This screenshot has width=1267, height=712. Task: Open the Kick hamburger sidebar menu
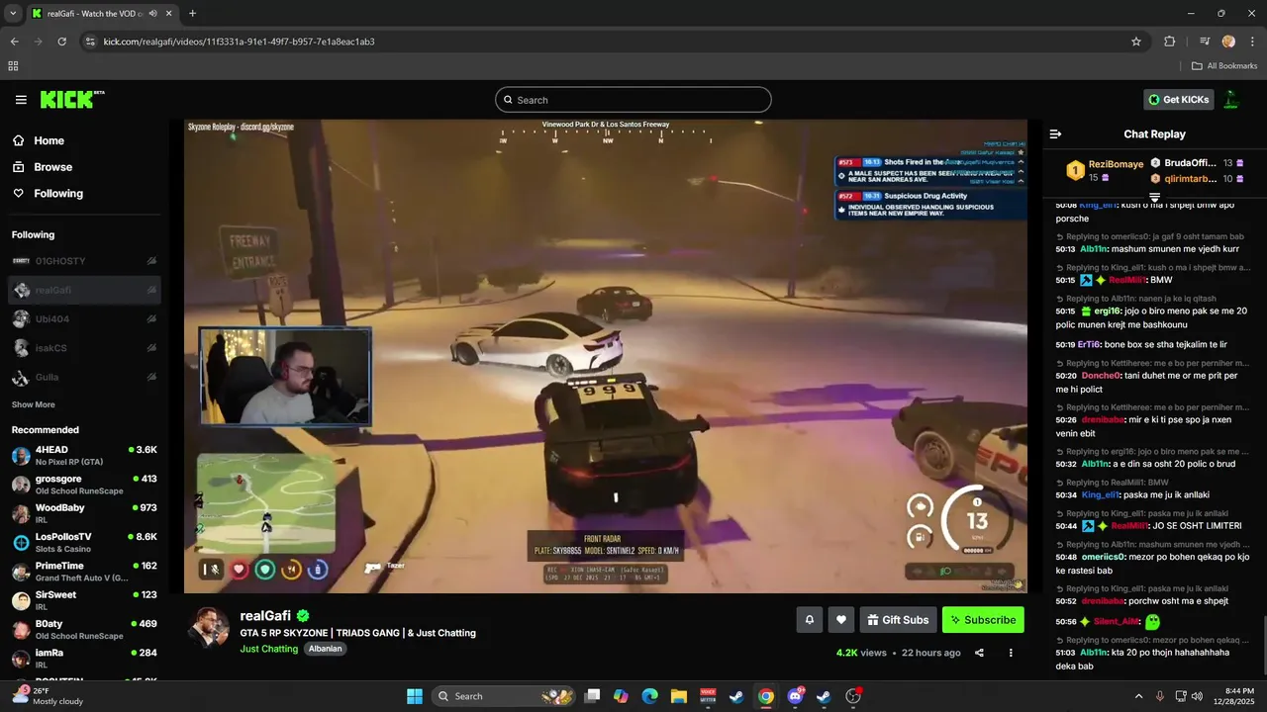(x=21, y=100)
